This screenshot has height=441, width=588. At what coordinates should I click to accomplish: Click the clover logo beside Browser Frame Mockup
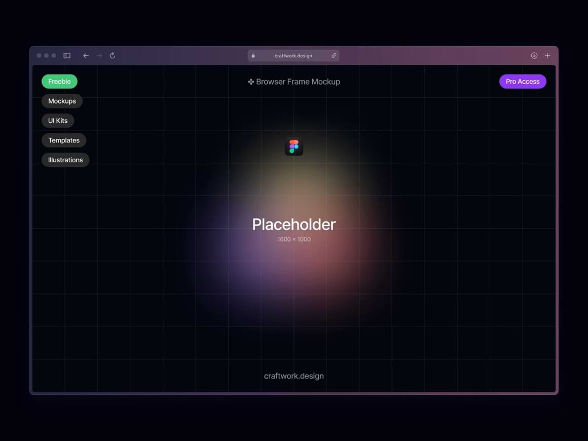pos(251,82)
